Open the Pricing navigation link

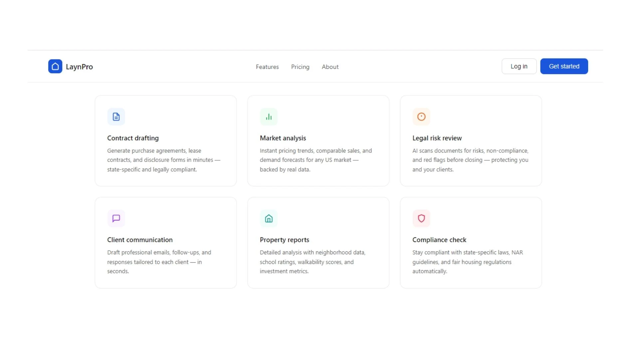tap(300, 67)
